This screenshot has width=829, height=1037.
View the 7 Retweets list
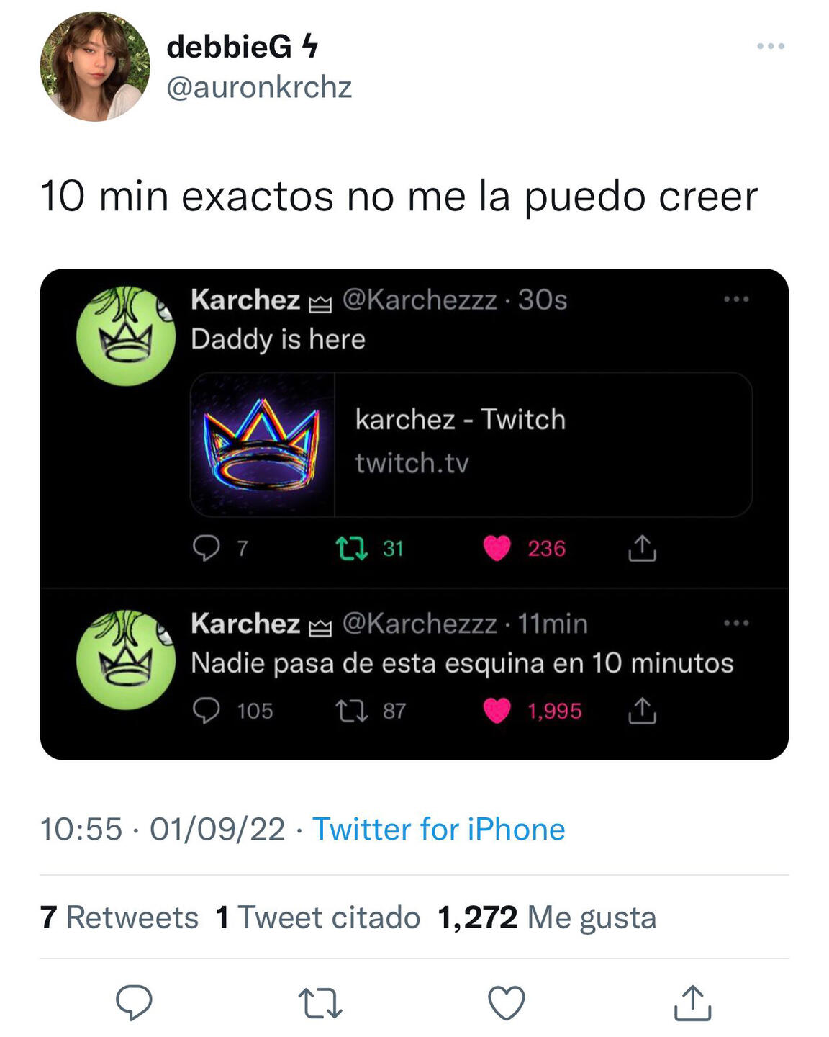(x=119, y=917)
